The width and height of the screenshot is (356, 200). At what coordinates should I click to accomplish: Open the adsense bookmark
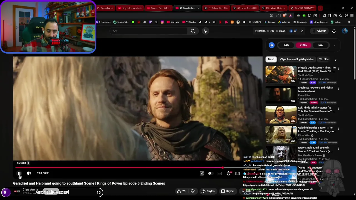tap(284, 22)
